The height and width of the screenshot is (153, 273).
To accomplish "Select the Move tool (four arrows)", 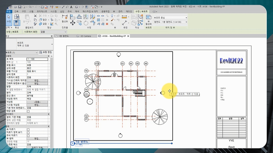I will point(73,23).
